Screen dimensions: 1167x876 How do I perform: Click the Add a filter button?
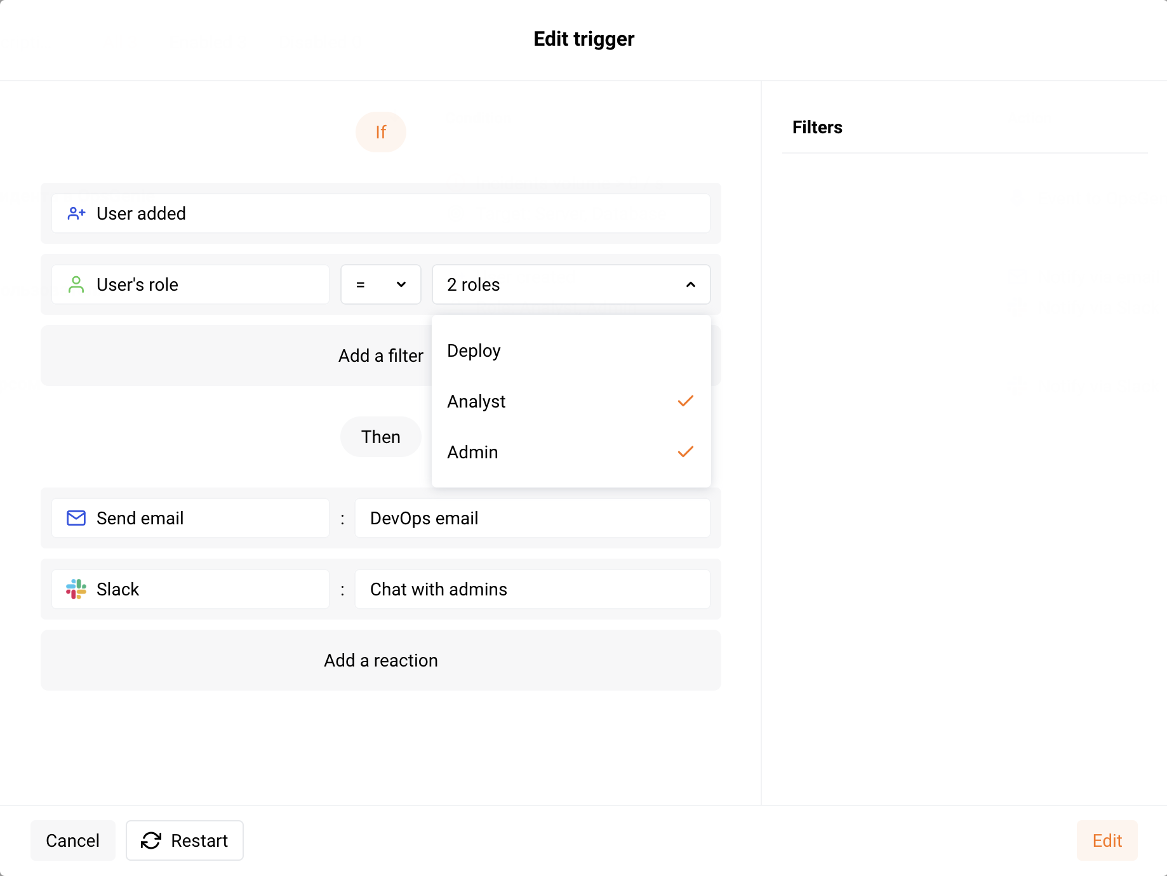(380, 355)
